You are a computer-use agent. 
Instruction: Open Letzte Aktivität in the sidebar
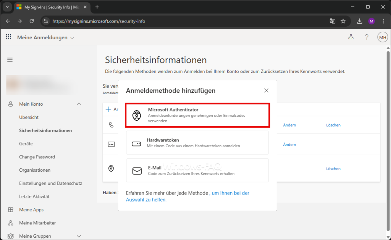(34, 197)
